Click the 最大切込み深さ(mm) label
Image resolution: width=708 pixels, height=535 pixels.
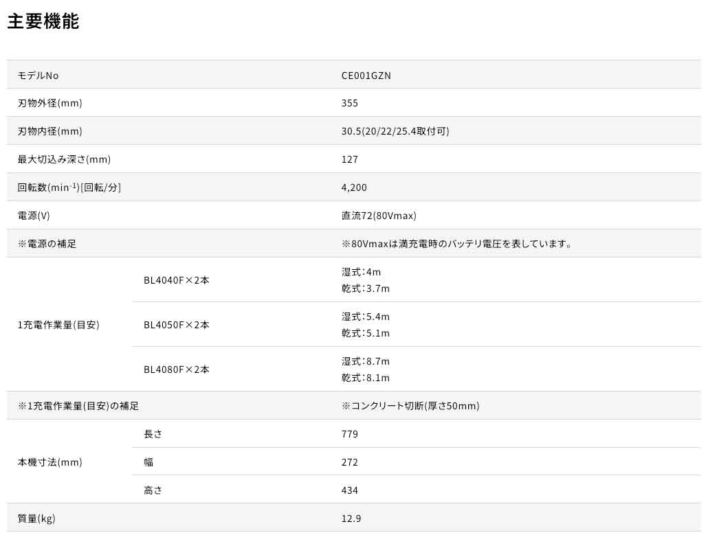pyautogui.click(x=64, y=159)
